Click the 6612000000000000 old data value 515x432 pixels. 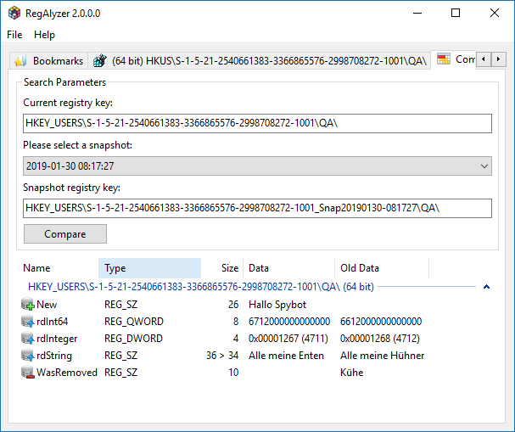point(381,322)
